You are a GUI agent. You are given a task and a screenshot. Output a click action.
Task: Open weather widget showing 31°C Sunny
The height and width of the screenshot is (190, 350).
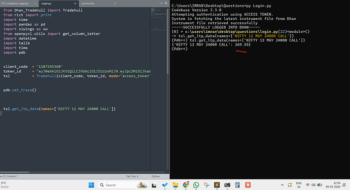pyautogui.click(x=5, y=185)
